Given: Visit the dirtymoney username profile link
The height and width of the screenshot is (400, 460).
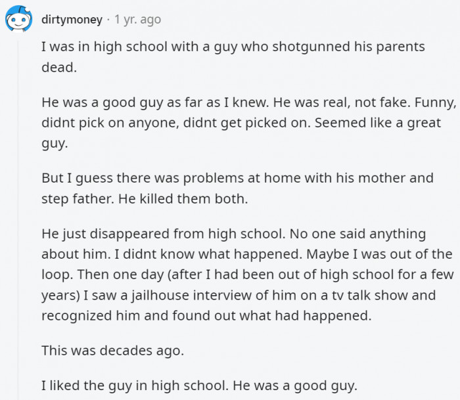Looking at the screenshot, I should click(72, 20).
